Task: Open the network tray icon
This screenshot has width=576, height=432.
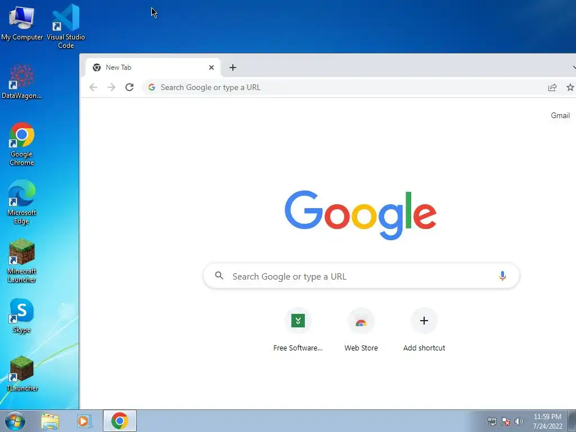Action: click(x=492, y=421)
